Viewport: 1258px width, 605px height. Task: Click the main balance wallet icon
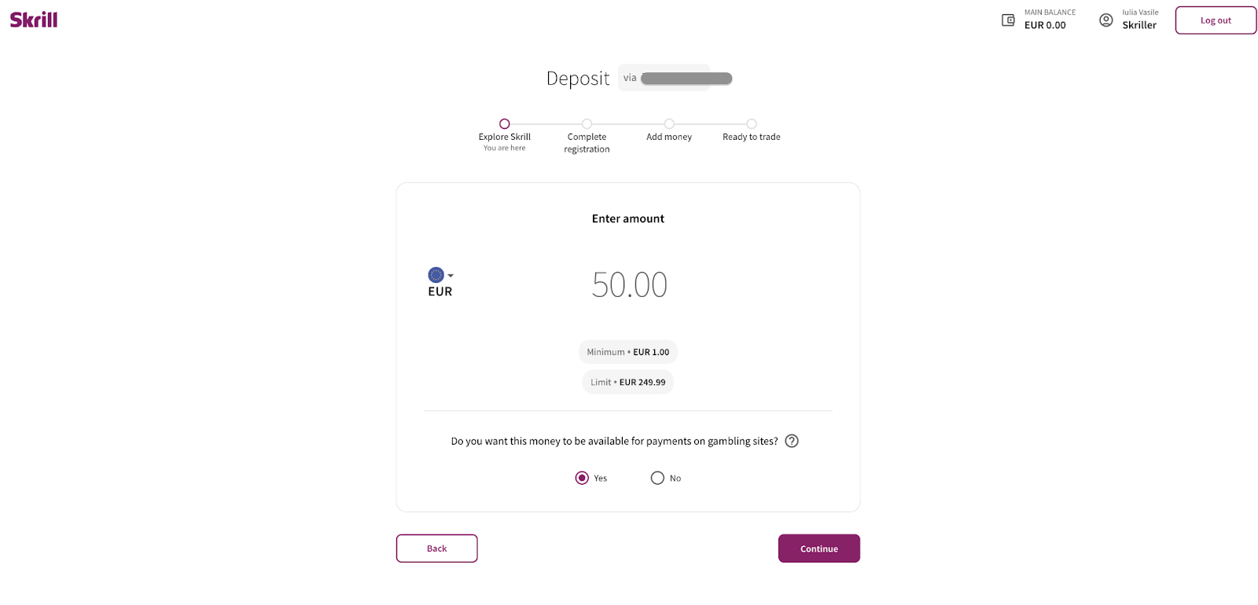click(1008, 20)
